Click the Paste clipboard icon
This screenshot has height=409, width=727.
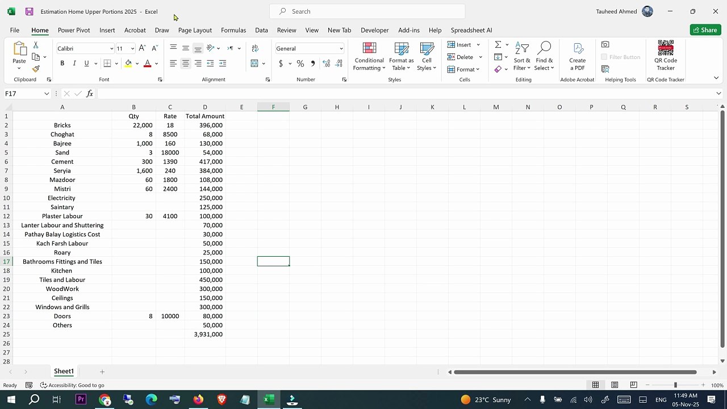click(x=19, y=49)
